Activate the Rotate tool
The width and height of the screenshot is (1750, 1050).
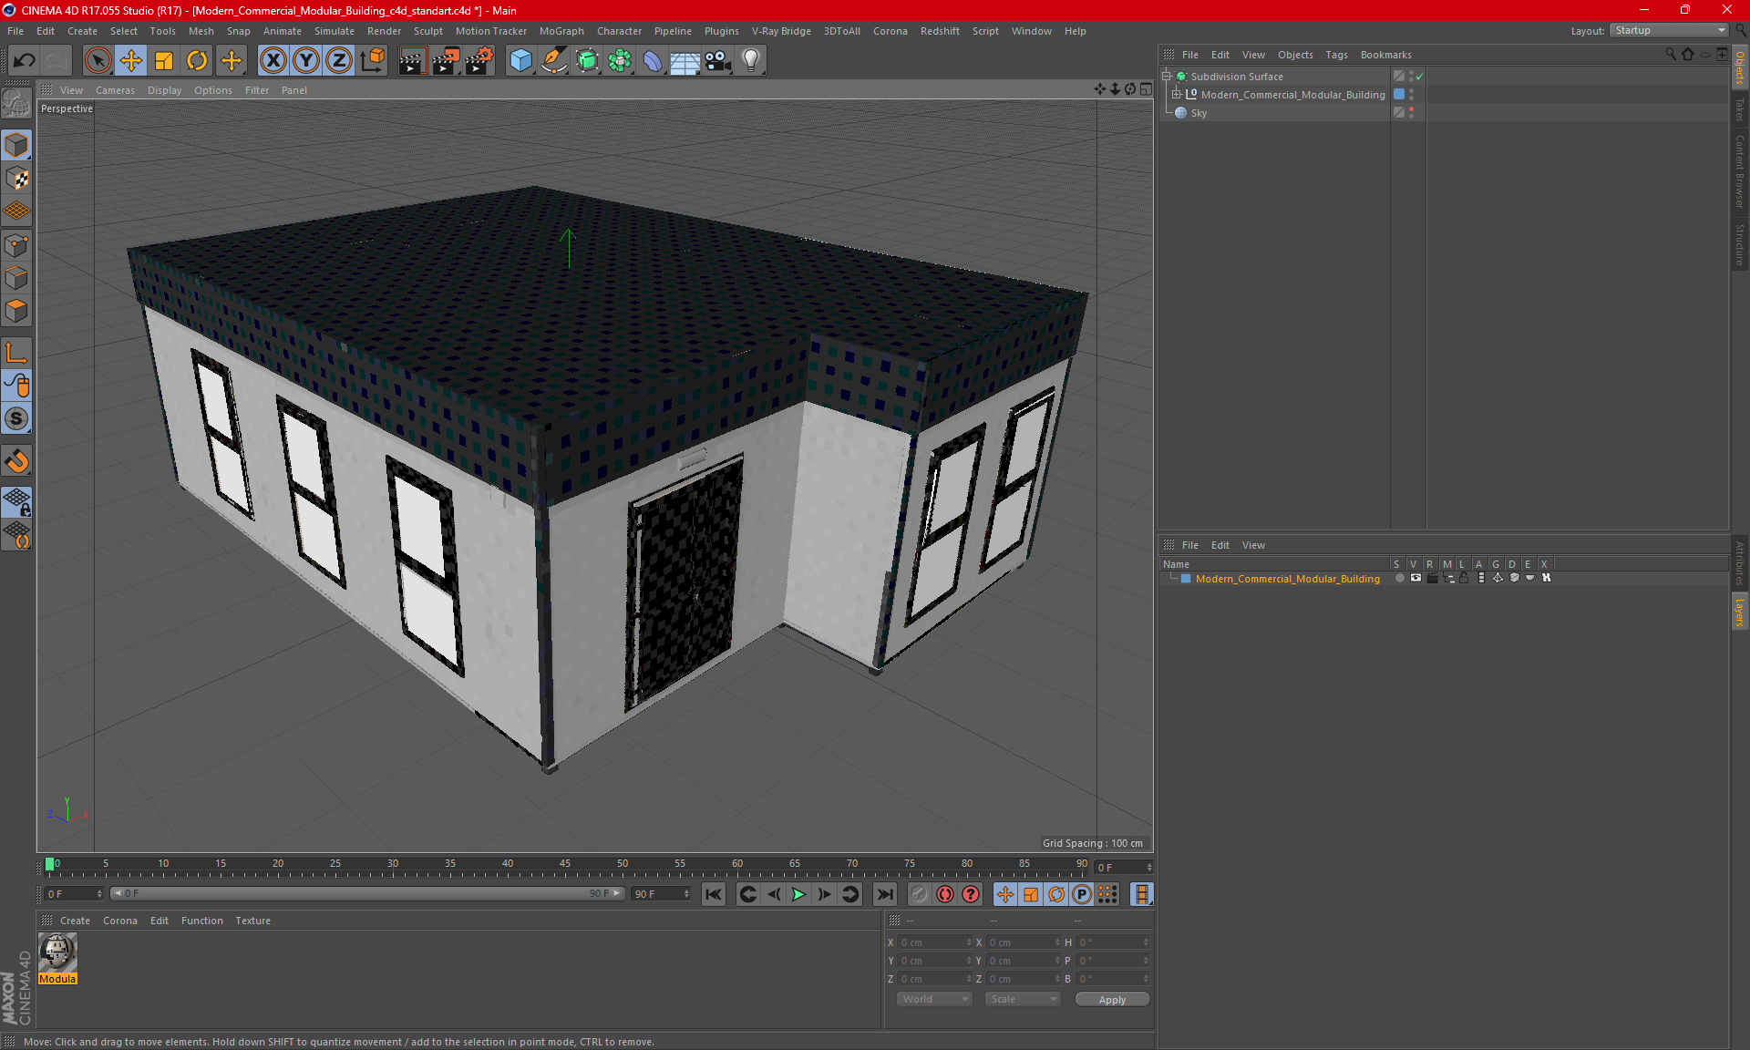[x=197, y=61]
